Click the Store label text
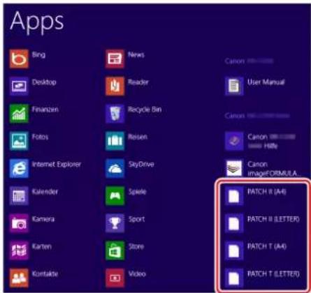311x293 pixels. [x=136, y=246]
